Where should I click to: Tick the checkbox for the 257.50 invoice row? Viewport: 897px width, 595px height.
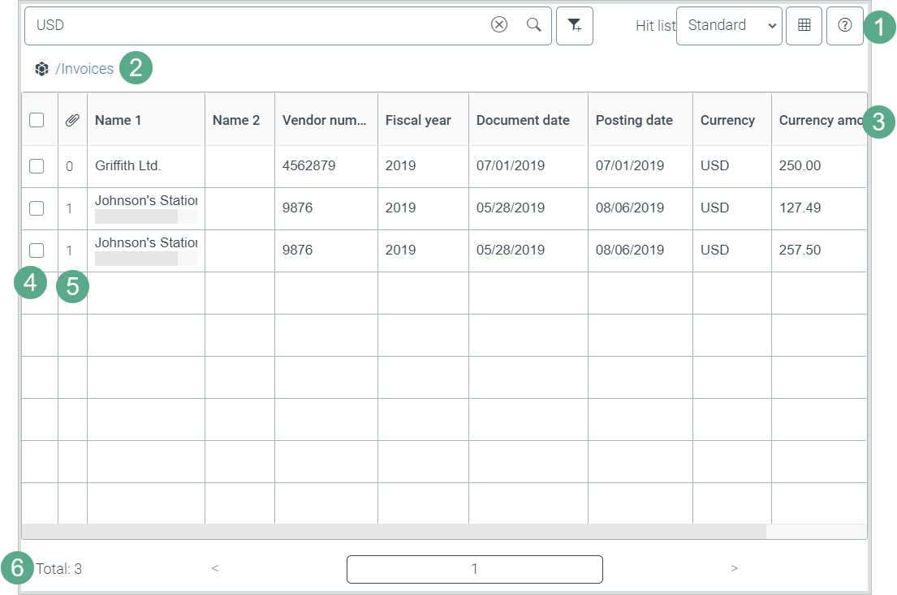click(37, 250)
